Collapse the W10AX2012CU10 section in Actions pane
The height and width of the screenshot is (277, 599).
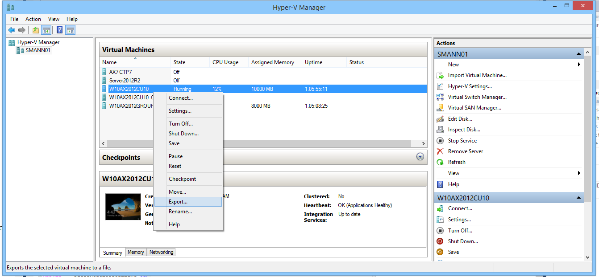pos(578,198)
